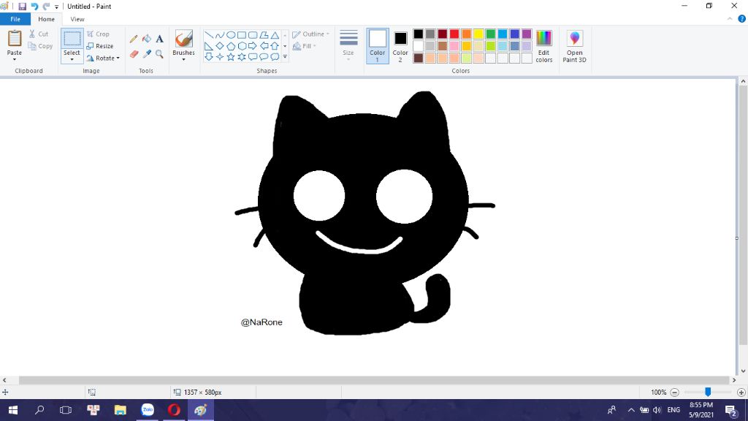Screen dimensions: 748x421
Task: Open the shape Outline dropdown
Action: click(310, 34)
